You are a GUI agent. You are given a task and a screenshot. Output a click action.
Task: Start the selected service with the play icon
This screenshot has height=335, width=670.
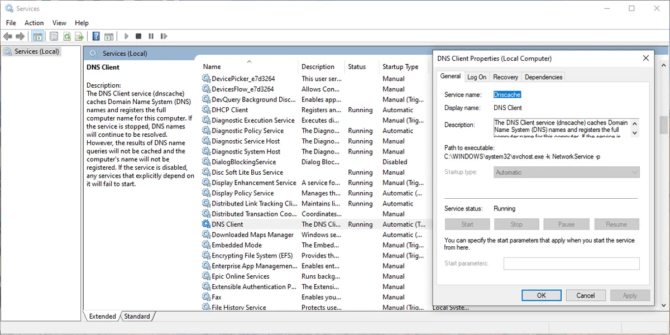(126, 36)
